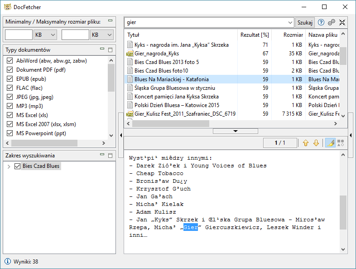Uncheck Bies Czad Blues search scope

(x=18, y=166)
